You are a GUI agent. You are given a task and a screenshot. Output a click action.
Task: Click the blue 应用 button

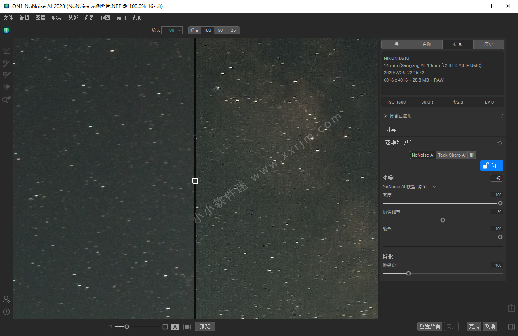point(492,166)
